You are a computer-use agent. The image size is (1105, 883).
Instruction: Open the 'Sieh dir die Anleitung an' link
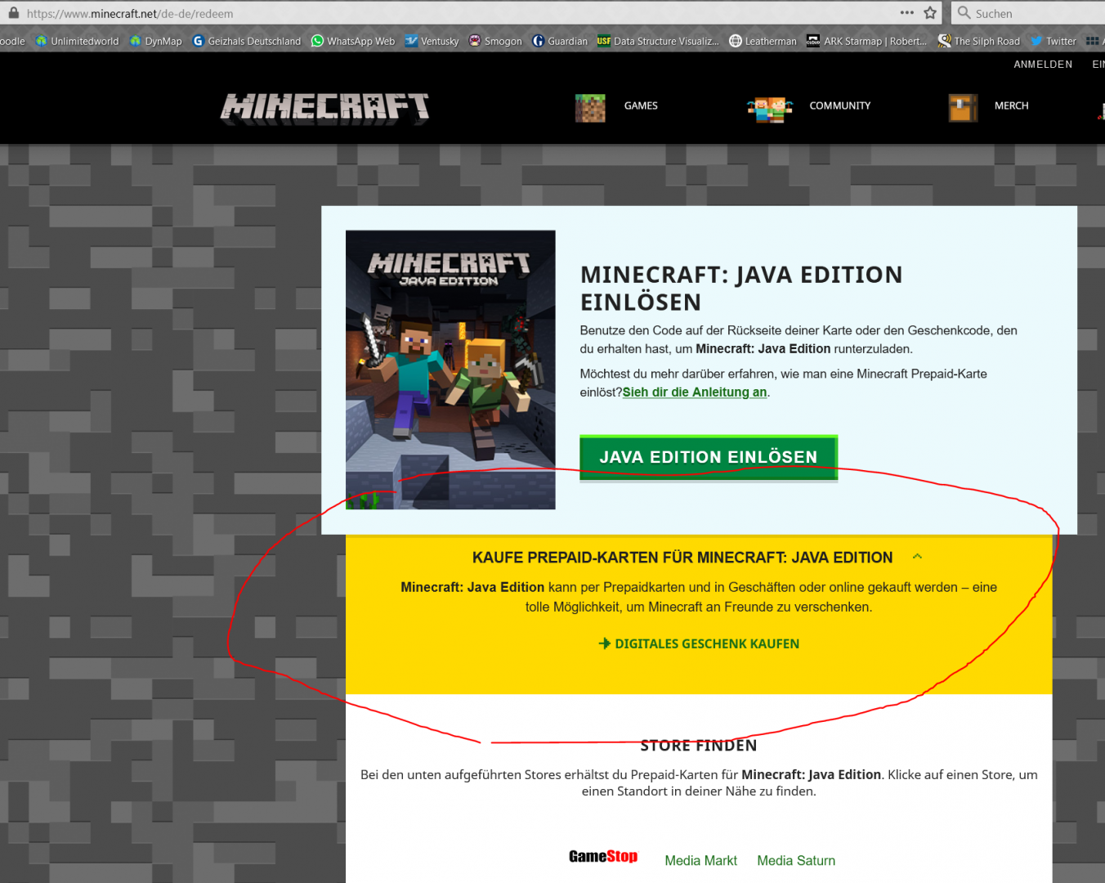695,392
